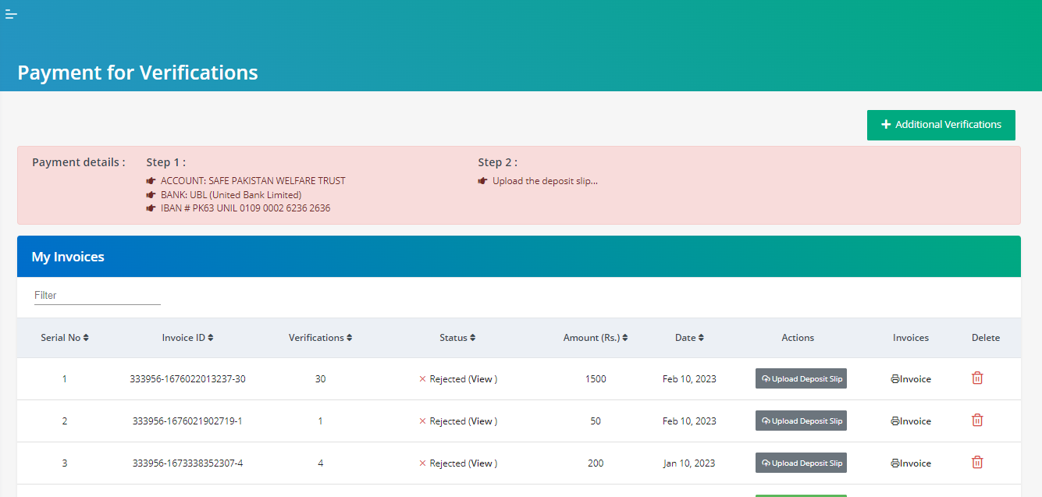Sort the table by Status
The image size is (1042, 497).
[x=458, y=338]
